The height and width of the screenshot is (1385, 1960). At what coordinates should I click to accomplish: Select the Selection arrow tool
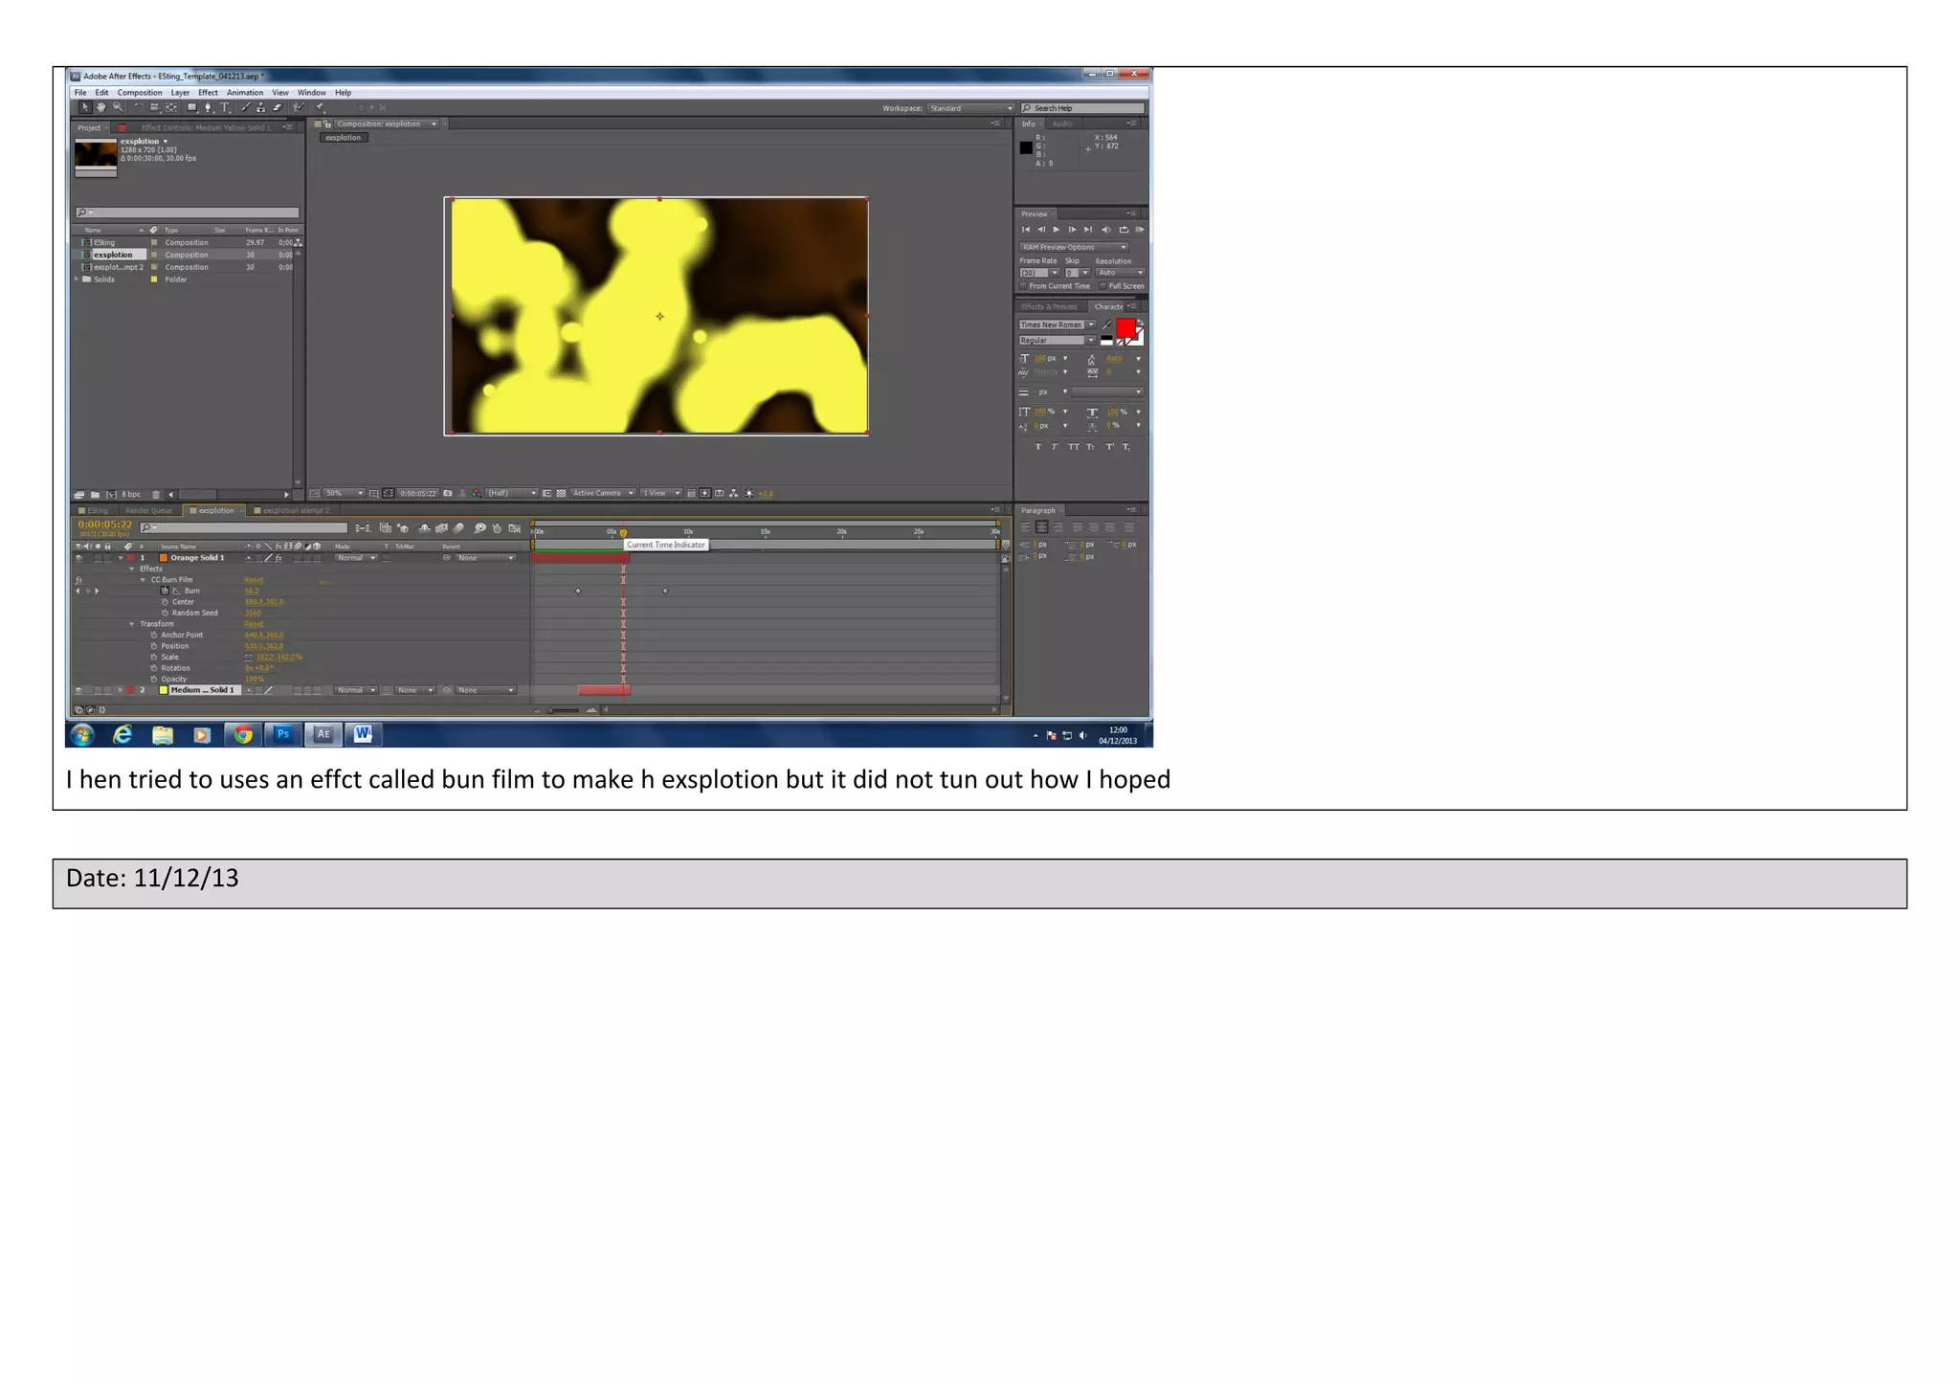(x=85, y=108)
